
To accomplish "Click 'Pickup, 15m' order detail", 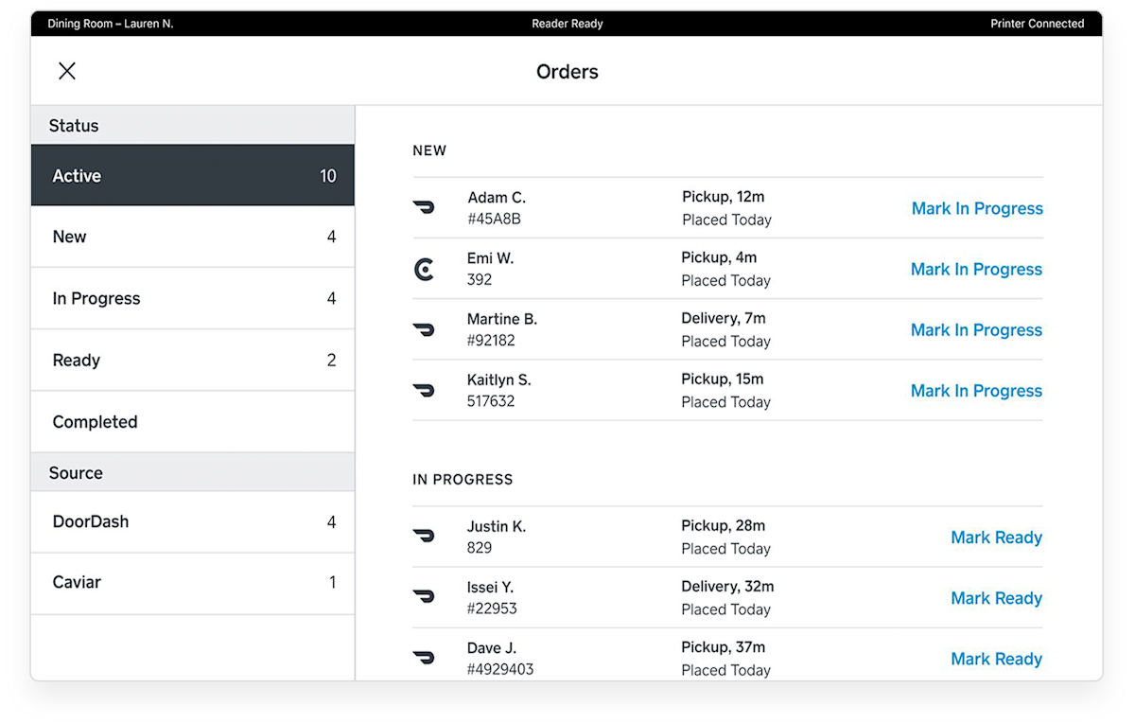I will [723, 379].
